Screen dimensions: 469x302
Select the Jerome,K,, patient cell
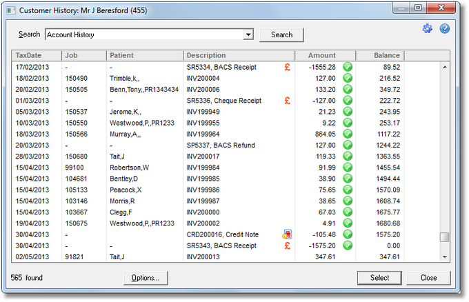(x=126, y=112)
